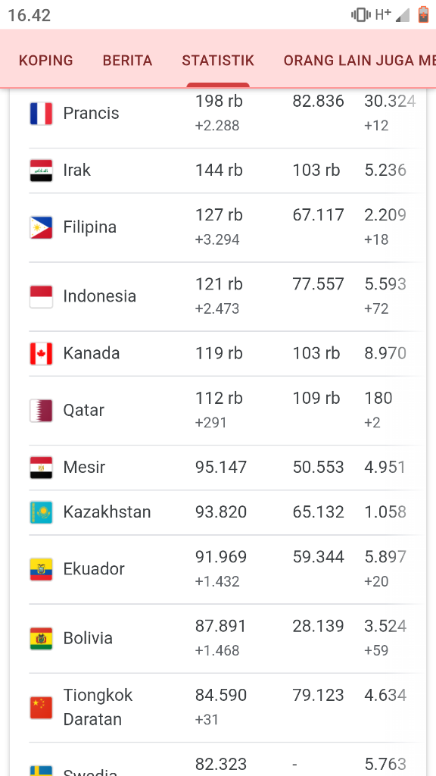Tap the Kazakhstan flag icon

41,512
